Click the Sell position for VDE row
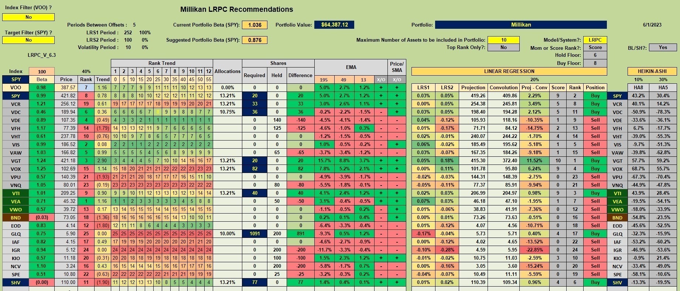680x291 pixels. 595,120
